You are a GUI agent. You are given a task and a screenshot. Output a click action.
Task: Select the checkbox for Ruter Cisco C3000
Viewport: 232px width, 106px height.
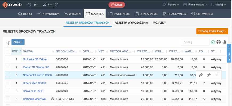pyautogui.click(x=8, y=83)
